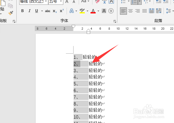Click the bullets list button
This screenshot has width=174, height=123.
(x=123, y=2)
